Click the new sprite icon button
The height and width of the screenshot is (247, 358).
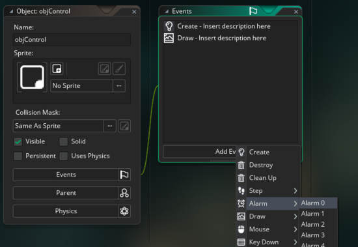coord(57,68)
